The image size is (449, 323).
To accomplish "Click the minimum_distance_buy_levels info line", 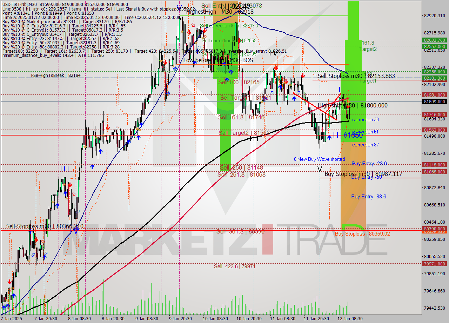I will pos(53,55).
